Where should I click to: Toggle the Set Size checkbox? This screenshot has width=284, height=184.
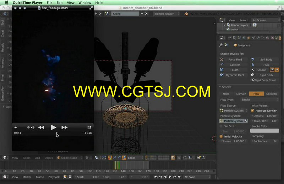click(x=221, y=126)
